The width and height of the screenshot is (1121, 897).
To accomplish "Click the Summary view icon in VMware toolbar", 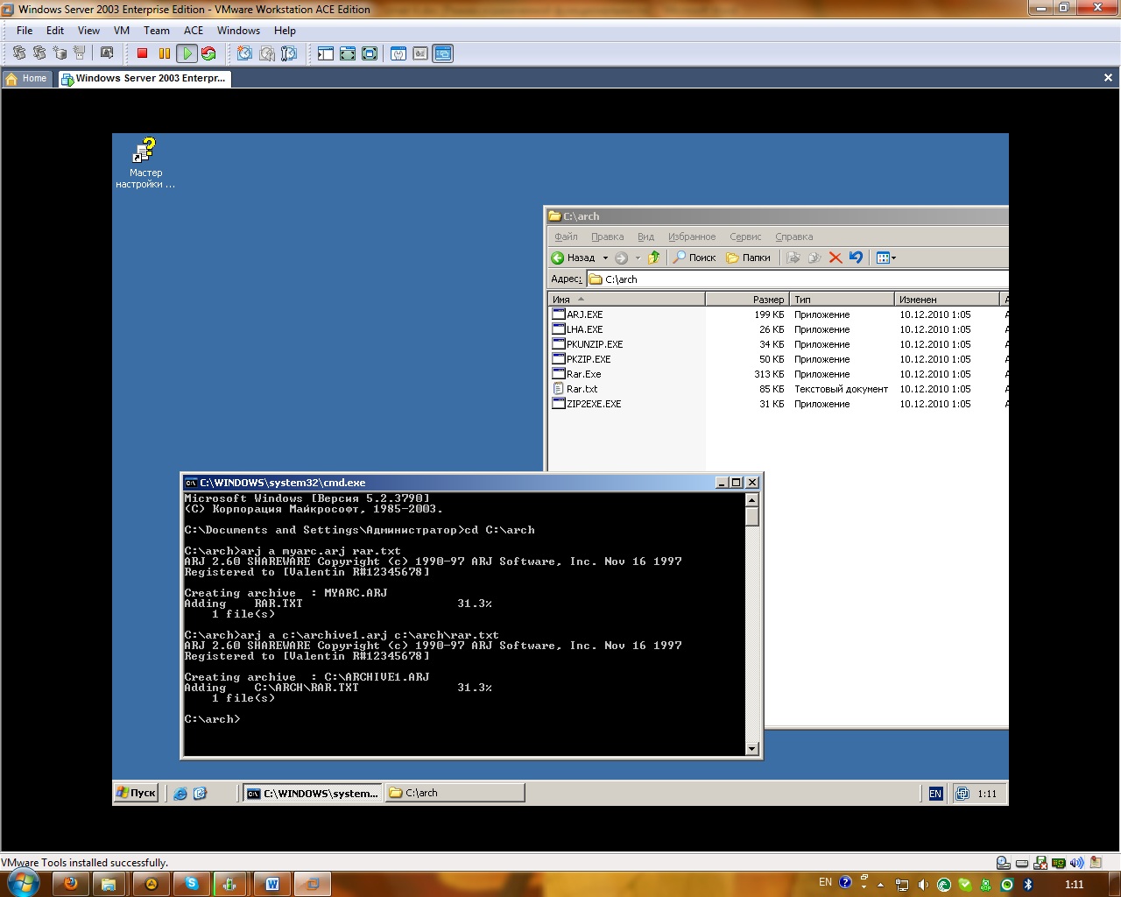I will pyautogui.click(x=398, y=53).
